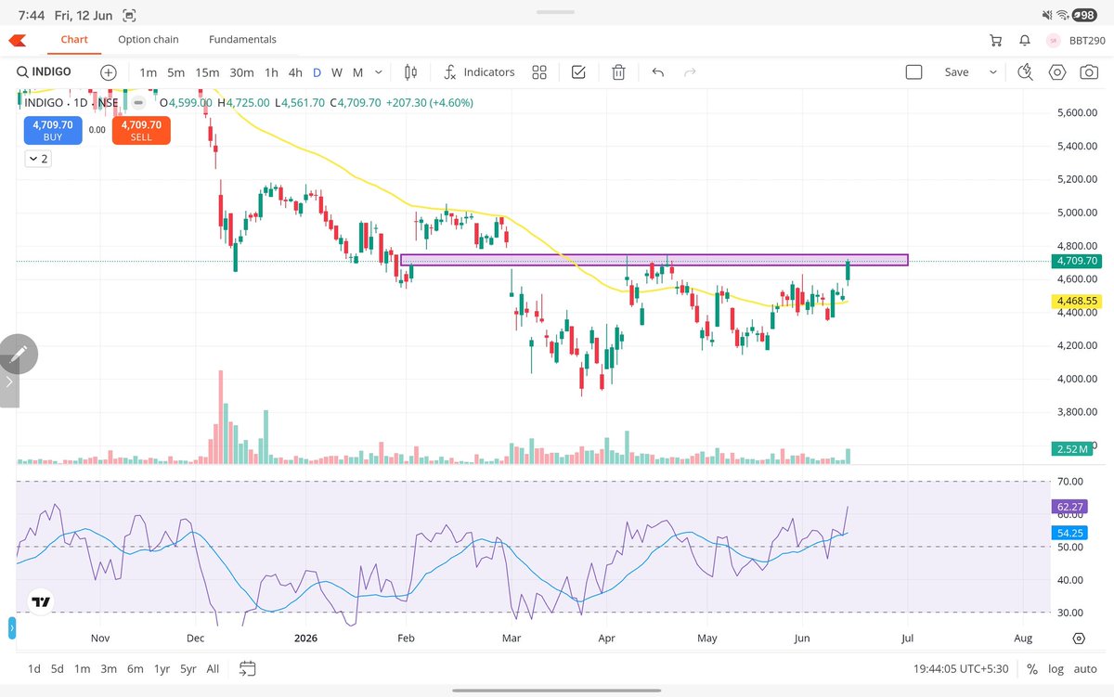This screenshot has height=697, width=1114.
Task: Open the go-to-date calendar icon
Action: click(x=247, y=668)
